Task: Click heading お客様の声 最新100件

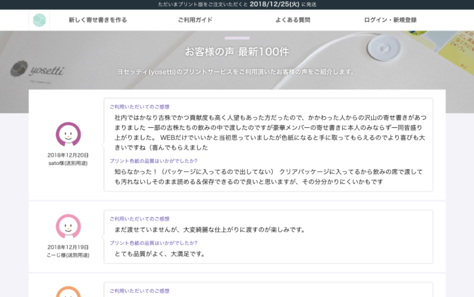Action: click(x=237, y=51)
